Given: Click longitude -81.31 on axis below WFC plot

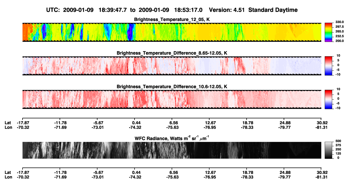Looking at the screenshot, I should point(321,177).
